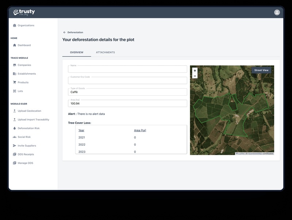Click the Name input field
Screen dimensions: 292x220
click(127, 69)
